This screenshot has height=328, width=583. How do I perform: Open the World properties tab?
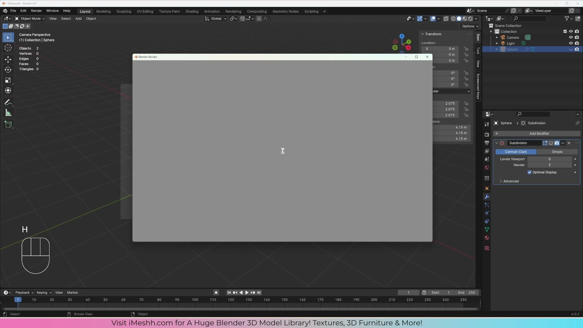[487, 168]
